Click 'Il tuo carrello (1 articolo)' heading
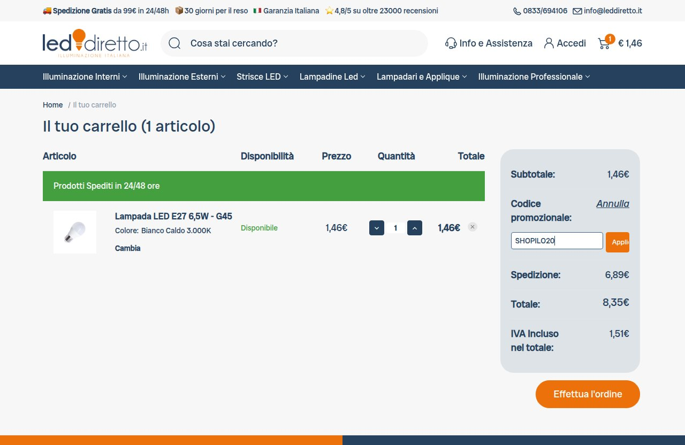This screenshot has width=685, height=445. pyautogui.click(x=129, y=126)
